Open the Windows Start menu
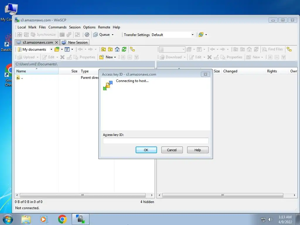 pyautogui.click(x=8, y=219)
